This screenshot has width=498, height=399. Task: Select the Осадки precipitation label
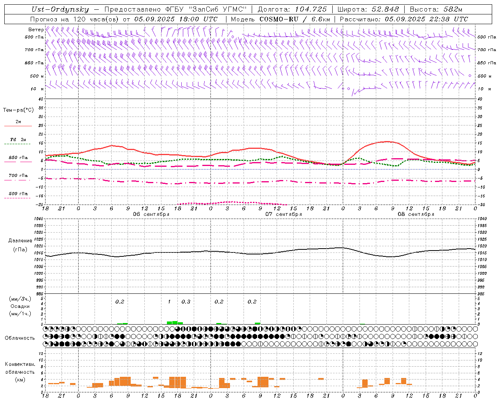tap(20, 306)
